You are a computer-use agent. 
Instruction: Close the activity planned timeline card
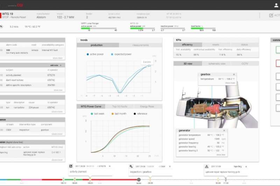coord(110,166)
